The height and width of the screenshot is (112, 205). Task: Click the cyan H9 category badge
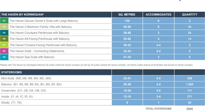[4, 57]
